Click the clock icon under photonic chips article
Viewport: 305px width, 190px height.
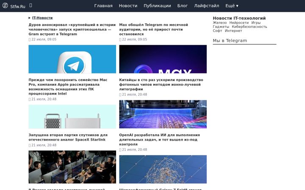pos(120,95)
